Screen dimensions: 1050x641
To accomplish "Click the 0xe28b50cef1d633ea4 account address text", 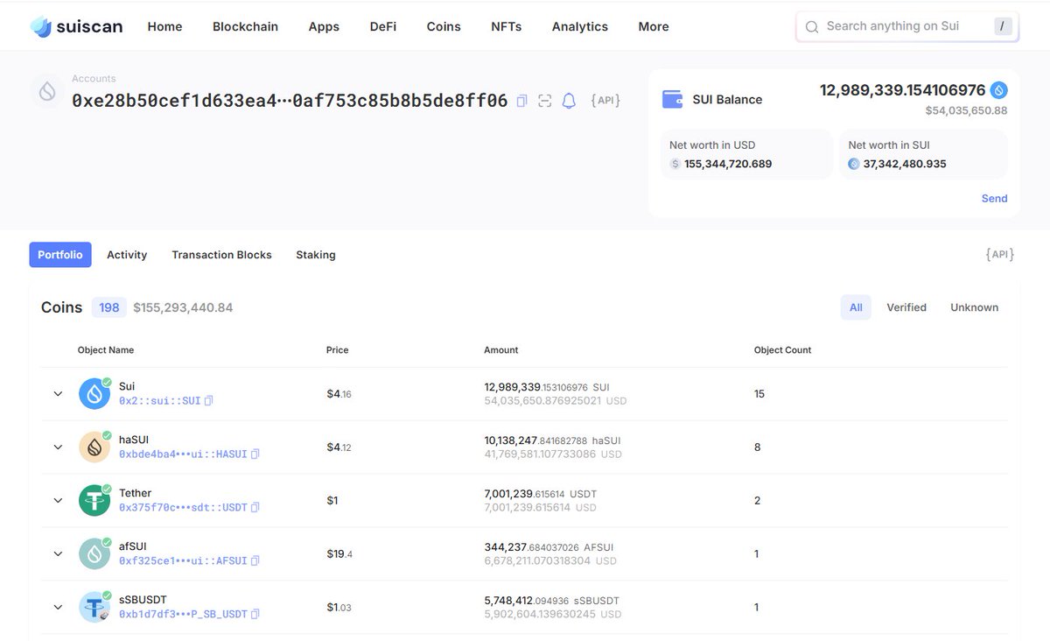I will [290, 100].
